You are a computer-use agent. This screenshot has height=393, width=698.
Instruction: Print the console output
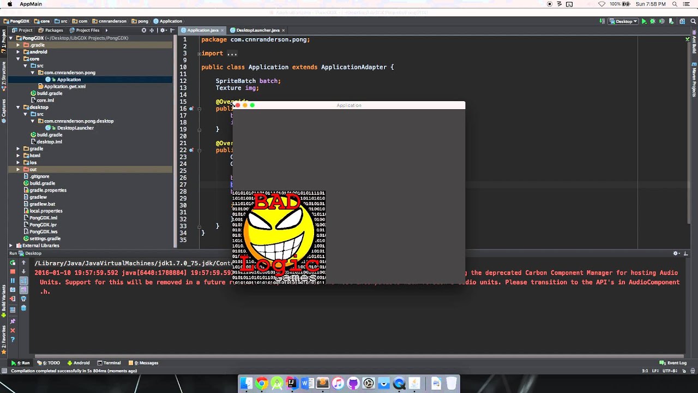pos(23,299)
